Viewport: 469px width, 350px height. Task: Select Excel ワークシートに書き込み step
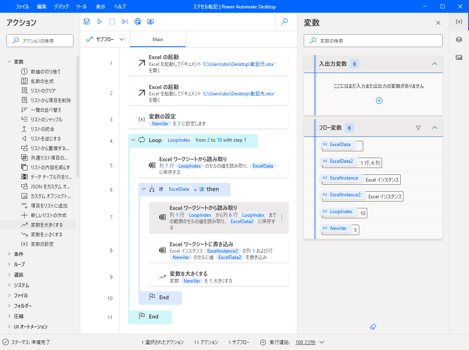point(219,250)
